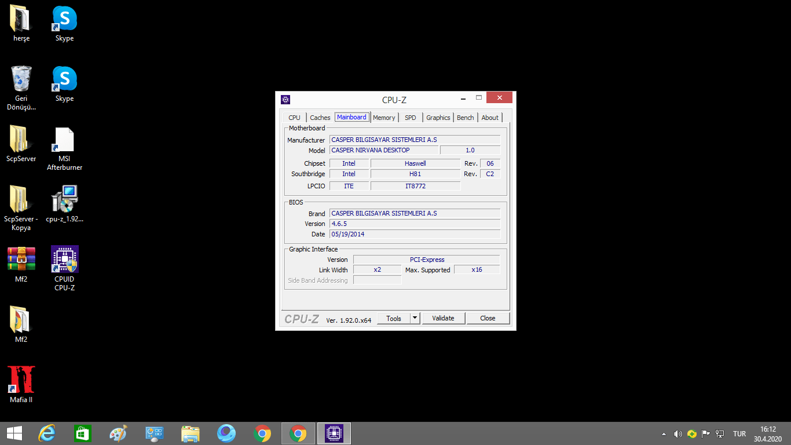Select the MSI Afterburner shortcut
Image resolution: width=791 pixels, height=445 pixels.
click(x=64, y=148)
